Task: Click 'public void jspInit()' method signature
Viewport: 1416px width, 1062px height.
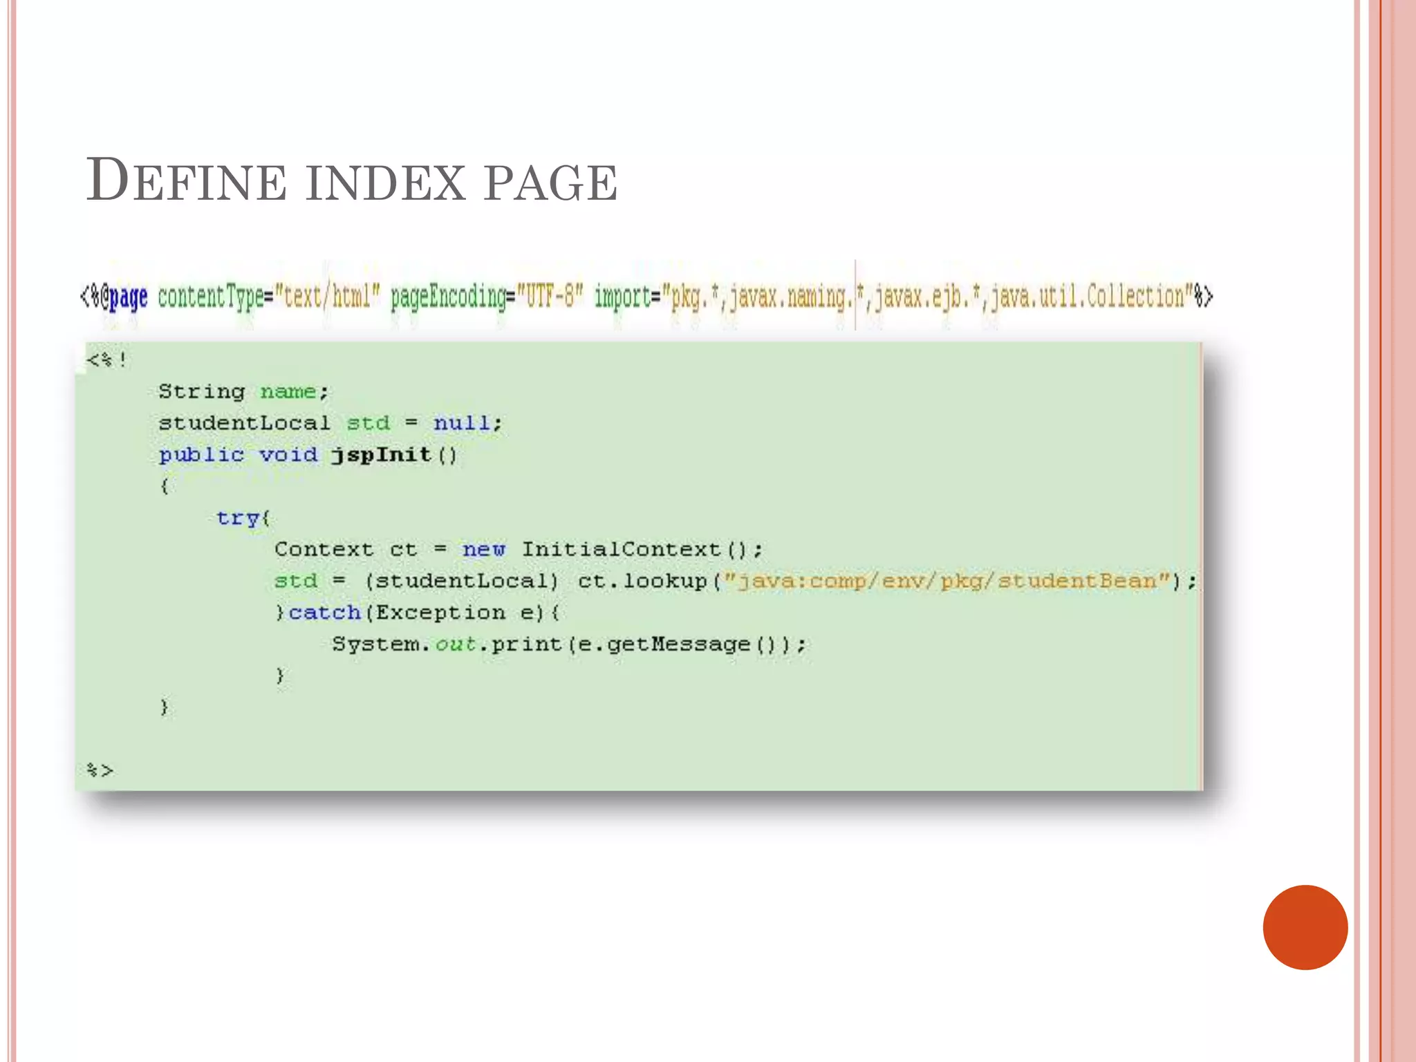Action: point(308,455)
